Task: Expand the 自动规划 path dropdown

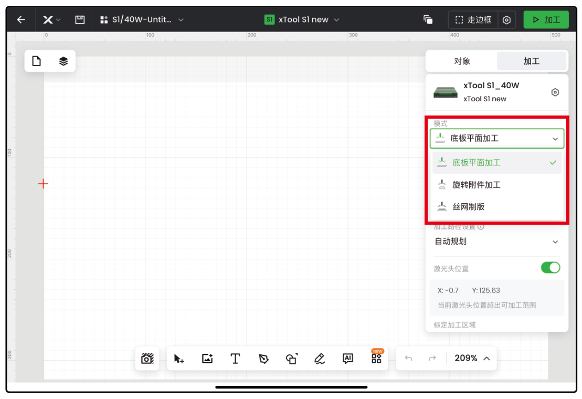Action: click(496, 241)
